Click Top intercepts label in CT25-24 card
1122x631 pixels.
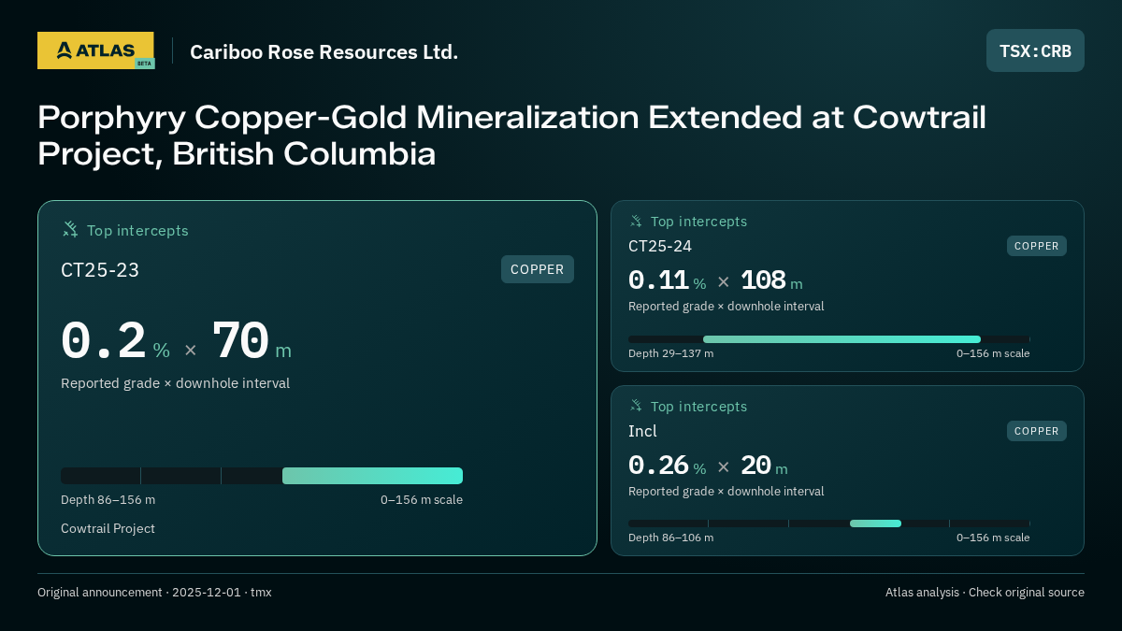point(698,222)
